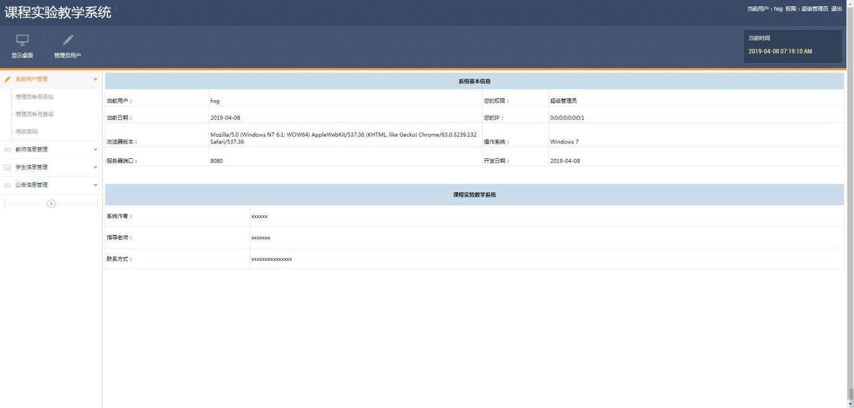The width and height of the screenshot is (854, 408).
Task: Open the 管理员用户 pencil icon button
Action: click(x=67, y=47)
